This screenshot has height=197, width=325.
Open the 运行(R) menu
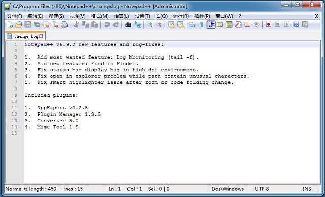coord(181,16)
